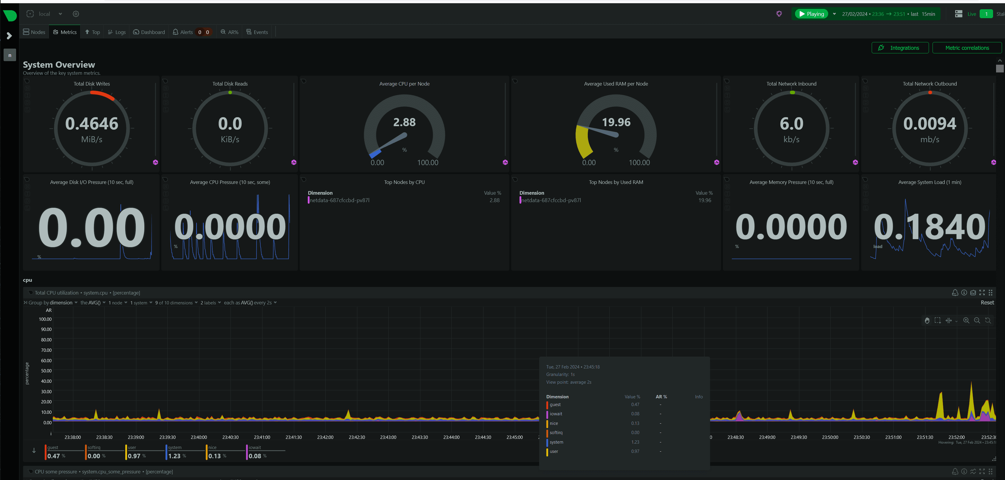The width and height of the screenshot is (1005, 480).
Task: Open '9 of 10 dimensions' dropdown
Action: (176, 303)
